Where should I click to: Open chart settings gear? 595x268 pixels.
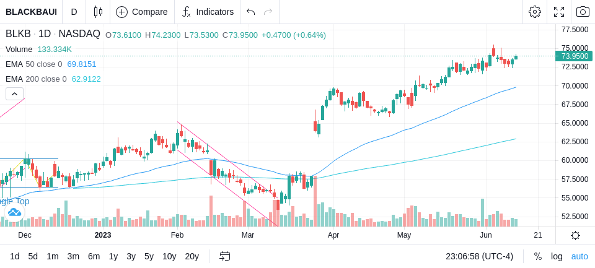tap(535, 12)
